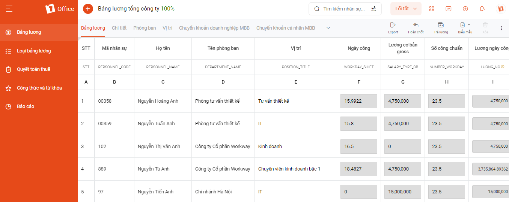Click the Xóa trash icon
Image resolution: width=509 pixels, height=202 pixels.
coord(485,25)
